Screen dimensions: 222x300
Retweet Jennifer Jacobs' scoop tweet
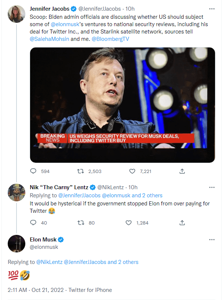click(80, 171)
